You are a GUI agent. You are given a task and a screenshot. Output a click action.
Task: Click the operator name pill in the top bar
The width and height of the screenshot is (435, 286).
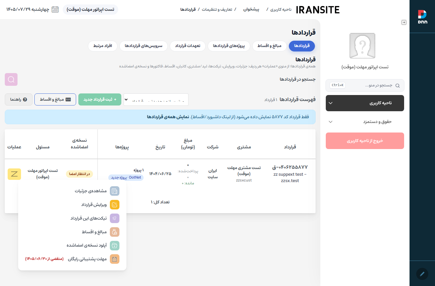tap(90, 10)
